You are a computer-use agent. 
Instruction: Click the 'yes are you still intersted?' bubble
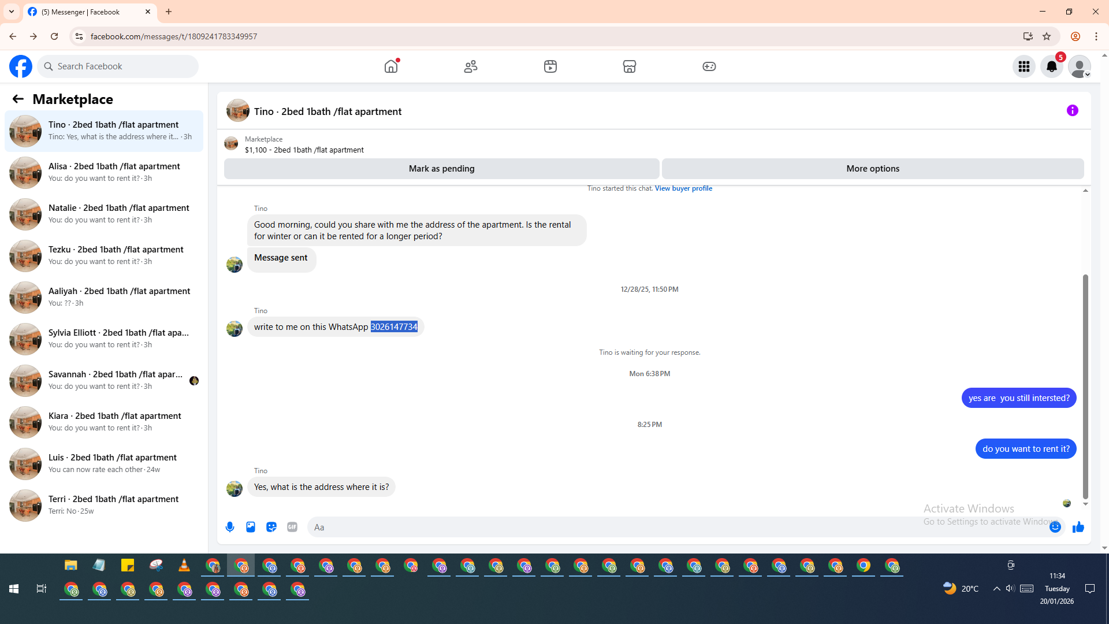coord(1019,398)
